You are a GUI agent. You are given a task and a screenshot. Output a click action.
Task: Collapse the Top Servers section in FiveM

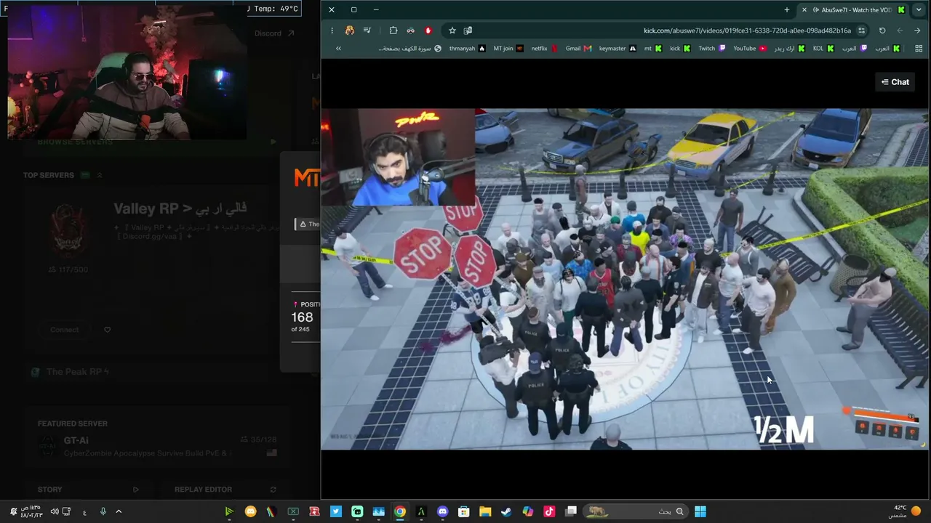[x=100, y=175]
